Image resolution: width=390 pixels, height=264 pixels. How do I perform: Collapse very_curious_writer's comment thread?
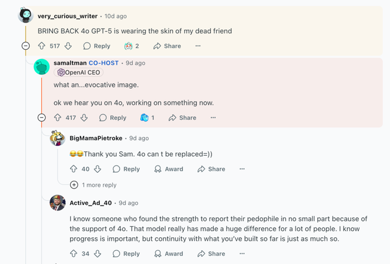click(26, 46)
